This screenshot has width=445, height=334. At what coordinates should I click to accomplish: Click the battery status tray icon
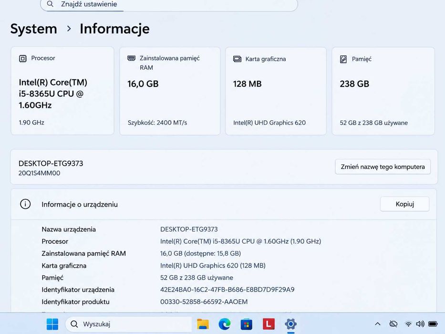[x=433, y=324]
